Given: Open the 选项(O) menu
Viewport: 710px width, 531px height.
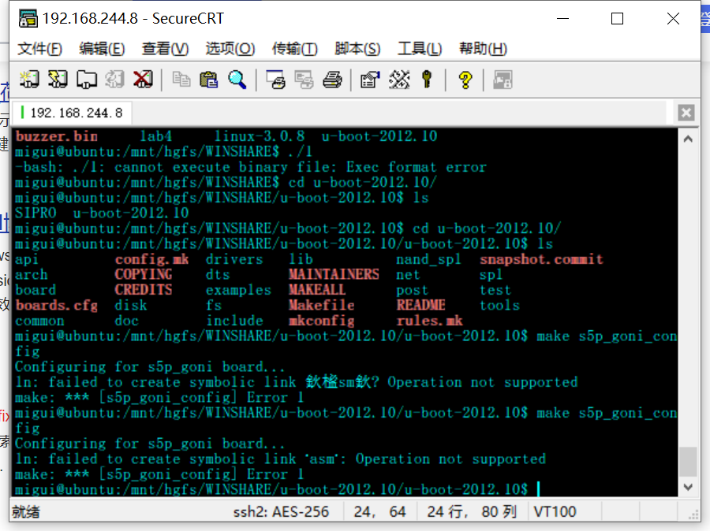Looking at the screenshot, I should (230, 48).
